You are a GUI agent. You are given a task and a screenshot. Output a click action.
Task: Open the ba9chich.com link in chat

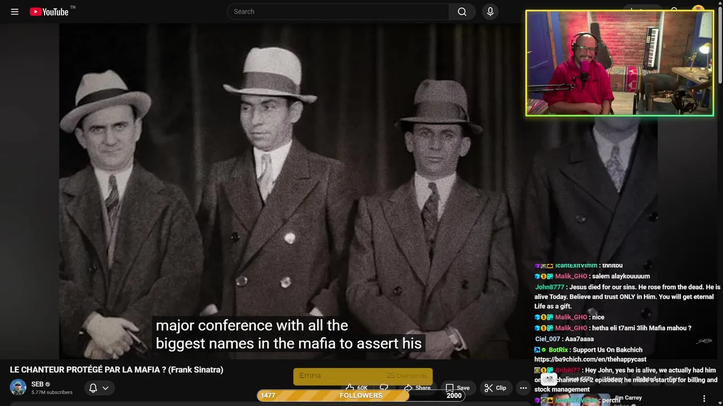pyautogui.click(x=590, y=359)
